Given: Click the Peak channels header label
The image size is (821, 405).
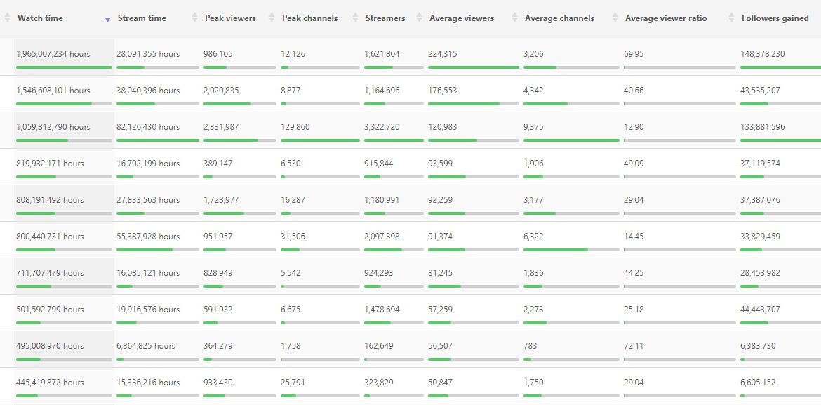Looking at the screenshot, I should click(309, 18).
